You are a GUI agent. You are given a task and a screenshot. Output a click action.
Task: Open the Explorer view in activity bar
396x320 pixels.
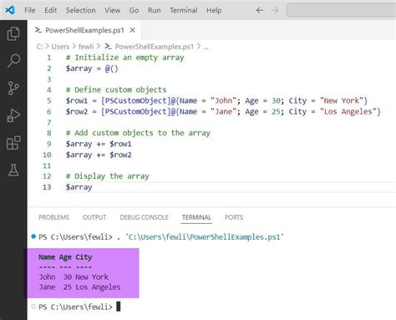coord(13,33)
